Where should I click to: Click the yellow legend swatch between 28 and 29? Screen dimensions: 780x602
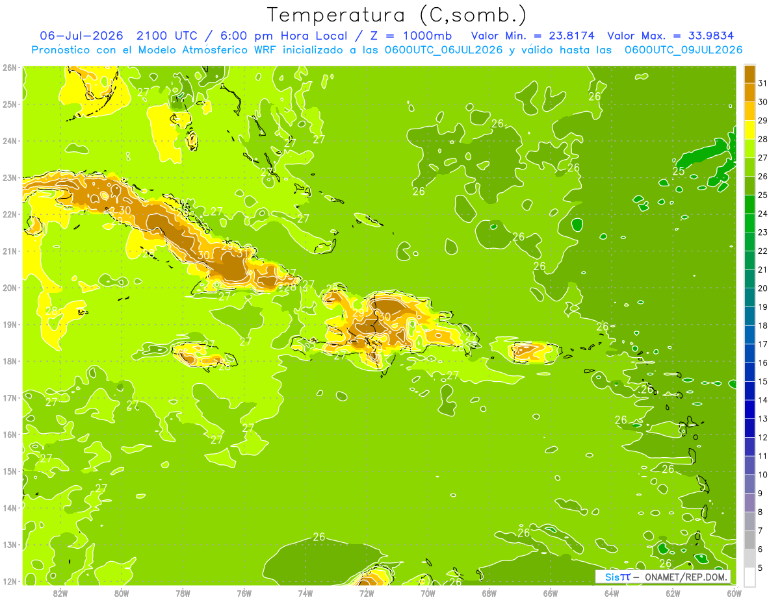pos(749,129)
